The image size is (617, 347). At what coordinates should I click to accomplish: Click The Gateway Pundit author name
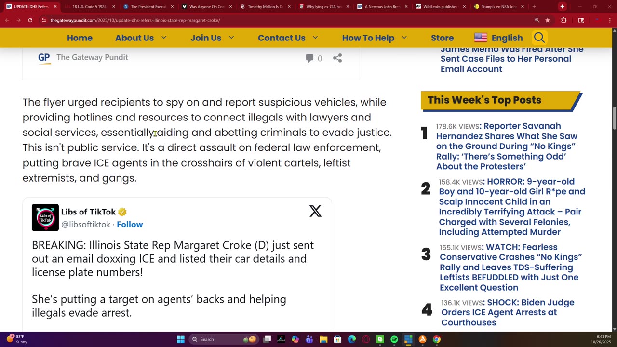pyautogui.click(x=92, y=57)
